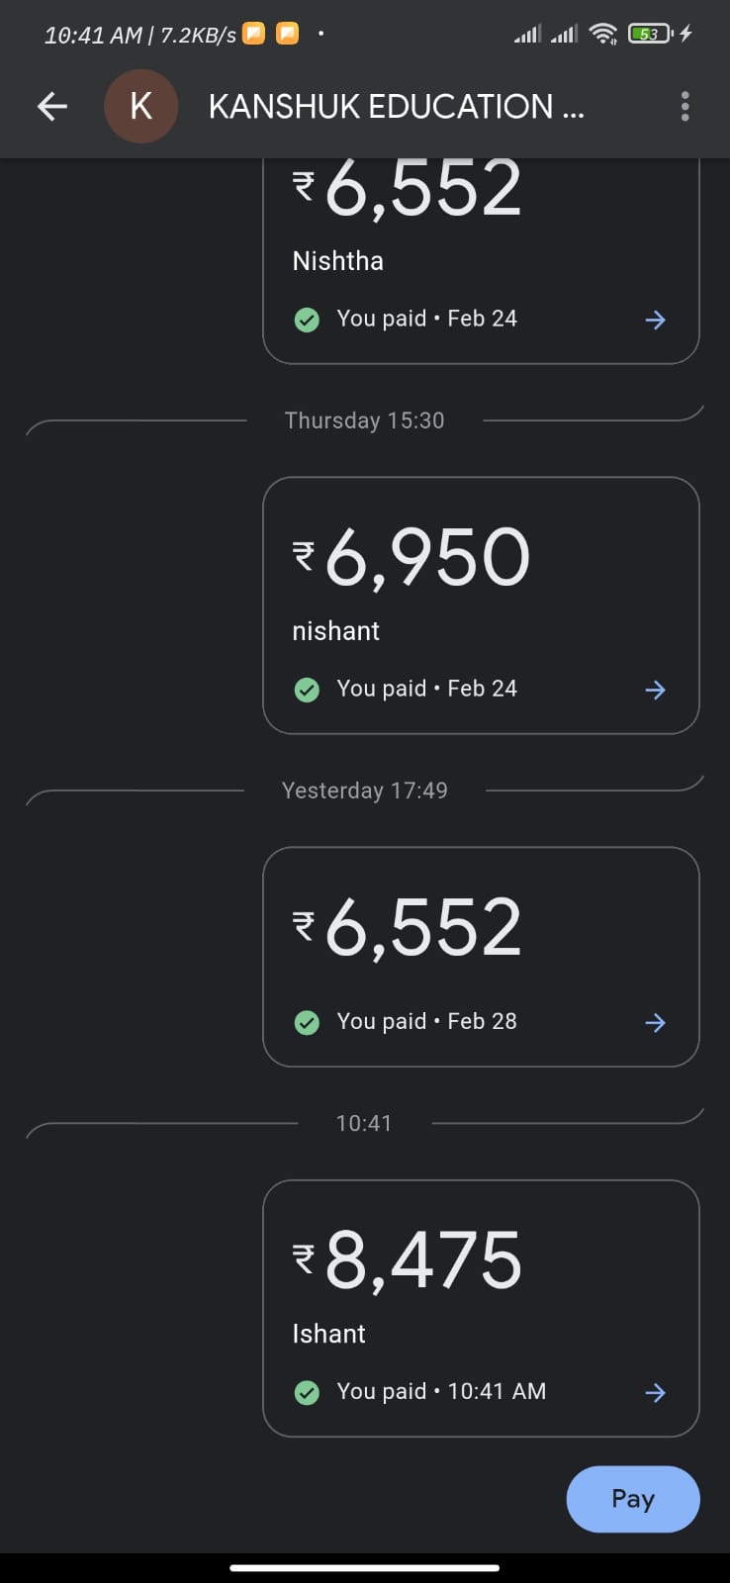Tap the back arrow in header
730x1583 pixels.
click(52, 107)
